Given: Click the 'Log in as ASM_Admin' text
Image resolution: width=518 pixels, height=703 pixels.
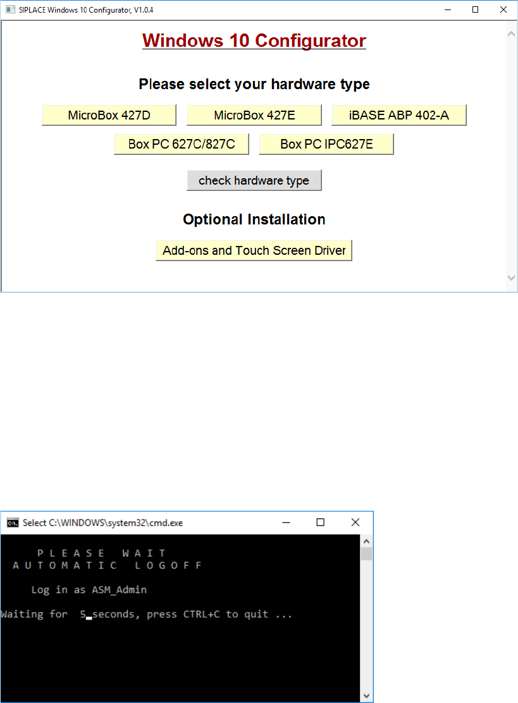Looking at the screenshot, I should point(89,590).
